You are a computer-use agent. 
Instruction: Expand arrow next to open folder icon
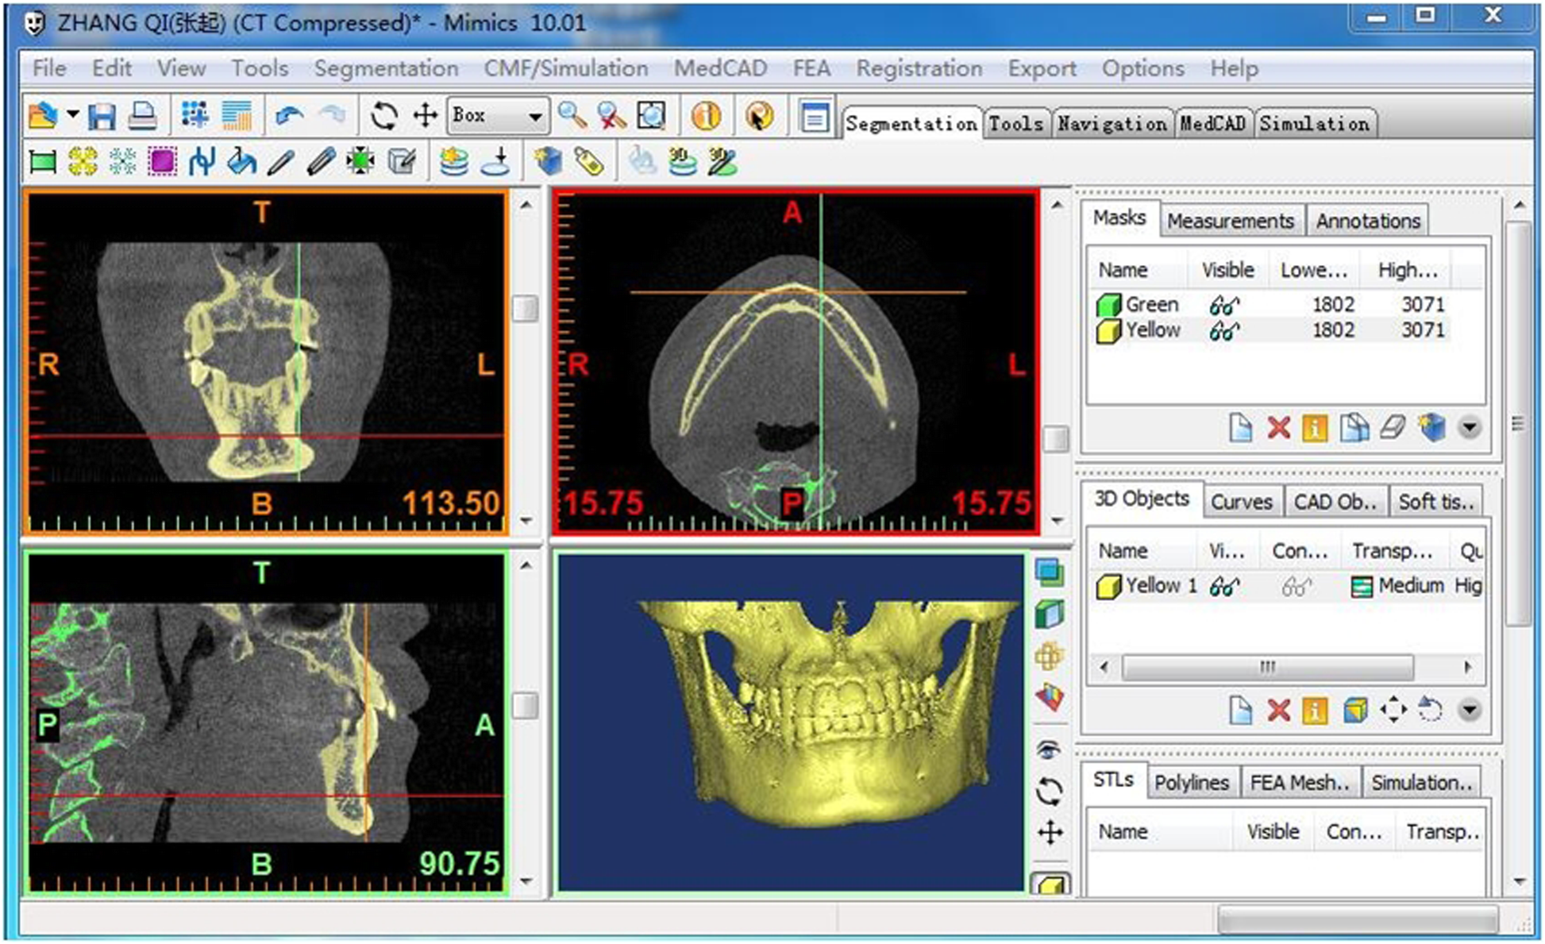72,115
